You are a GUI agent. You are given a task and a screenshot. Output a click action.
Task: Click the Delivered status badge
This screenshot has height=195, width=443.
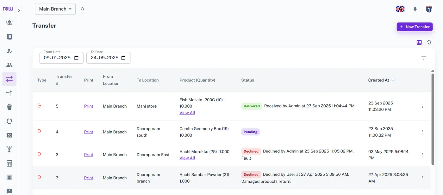pos(252,106)
